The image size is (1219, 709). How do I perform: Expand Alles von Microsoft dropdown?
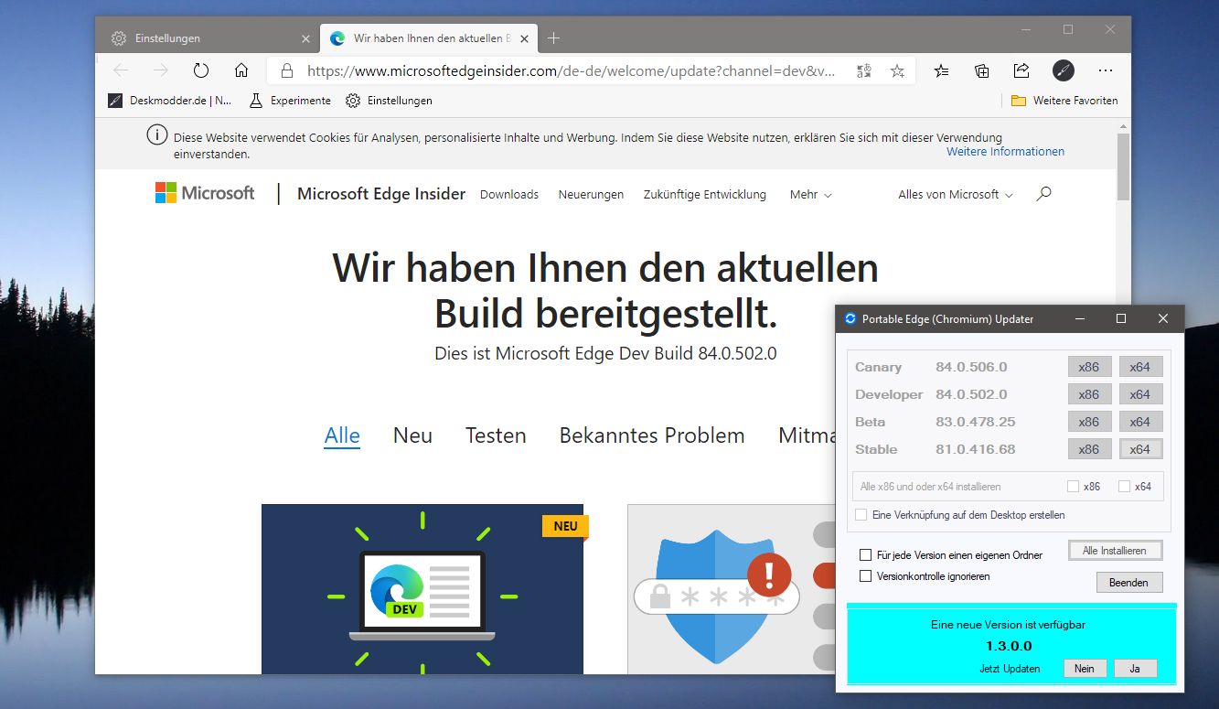click(956, 195)
